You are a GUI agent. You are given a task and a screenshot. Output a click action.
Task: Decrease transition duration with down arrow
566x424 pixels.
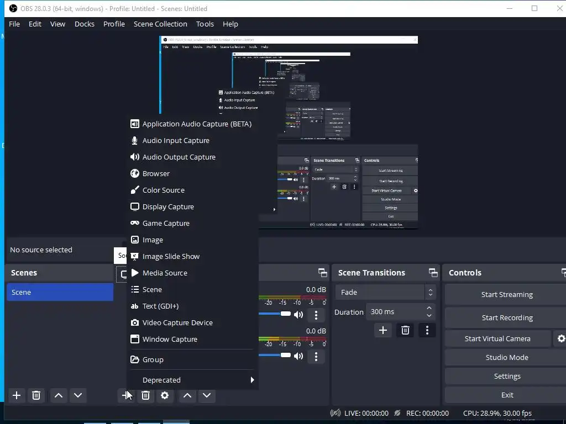pyautogui.click(x=429, y=315)
